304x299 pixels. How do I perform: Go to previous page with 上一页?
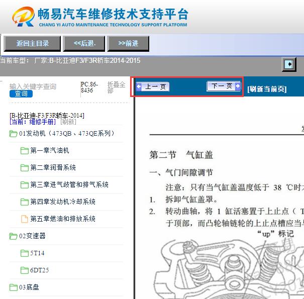[153, 86]
